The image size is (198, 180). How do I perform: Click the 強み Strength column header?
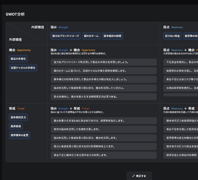[x=59, y=27]
